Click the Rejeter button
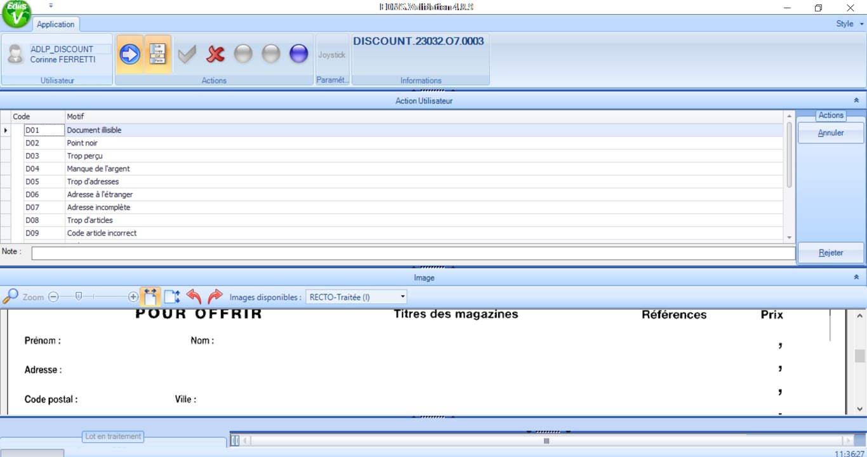The image size is (867, 457). coord(831,253)
